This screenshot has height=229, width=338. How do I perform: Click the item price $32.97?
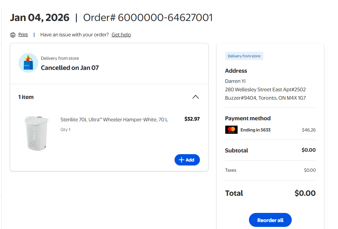click(x=192, y=119)
